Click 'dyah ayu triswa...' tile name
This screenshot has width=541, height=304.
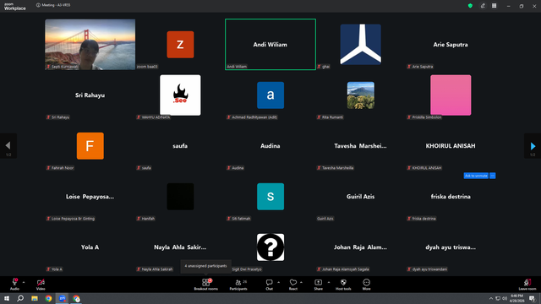pos(451,247)
